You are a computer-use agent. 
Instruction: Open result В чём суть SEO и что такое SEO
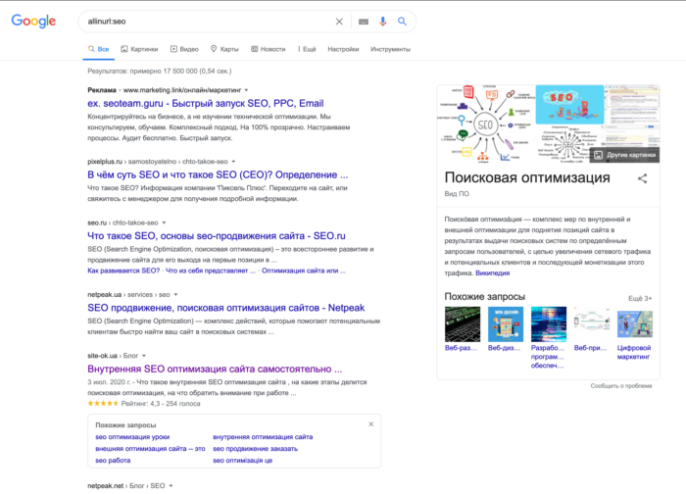(x=218, y=174)
